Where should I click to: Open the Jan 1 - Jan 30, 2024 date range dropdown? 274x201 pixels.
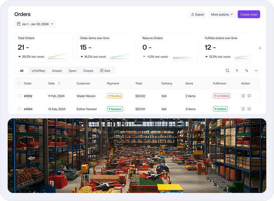point(35,24)
